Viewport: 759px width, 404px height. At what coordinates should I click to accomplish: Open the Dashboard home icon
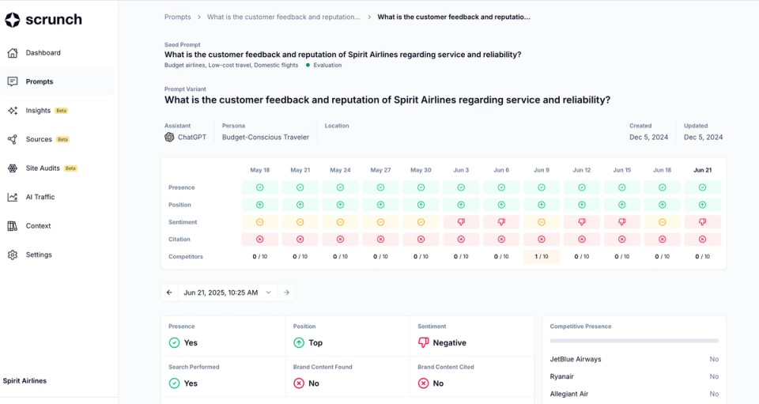(13, 53)
